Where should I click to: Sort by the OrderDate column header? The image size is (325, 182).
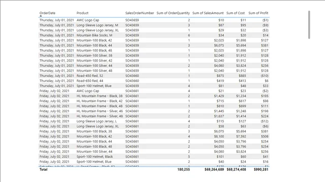47,13
